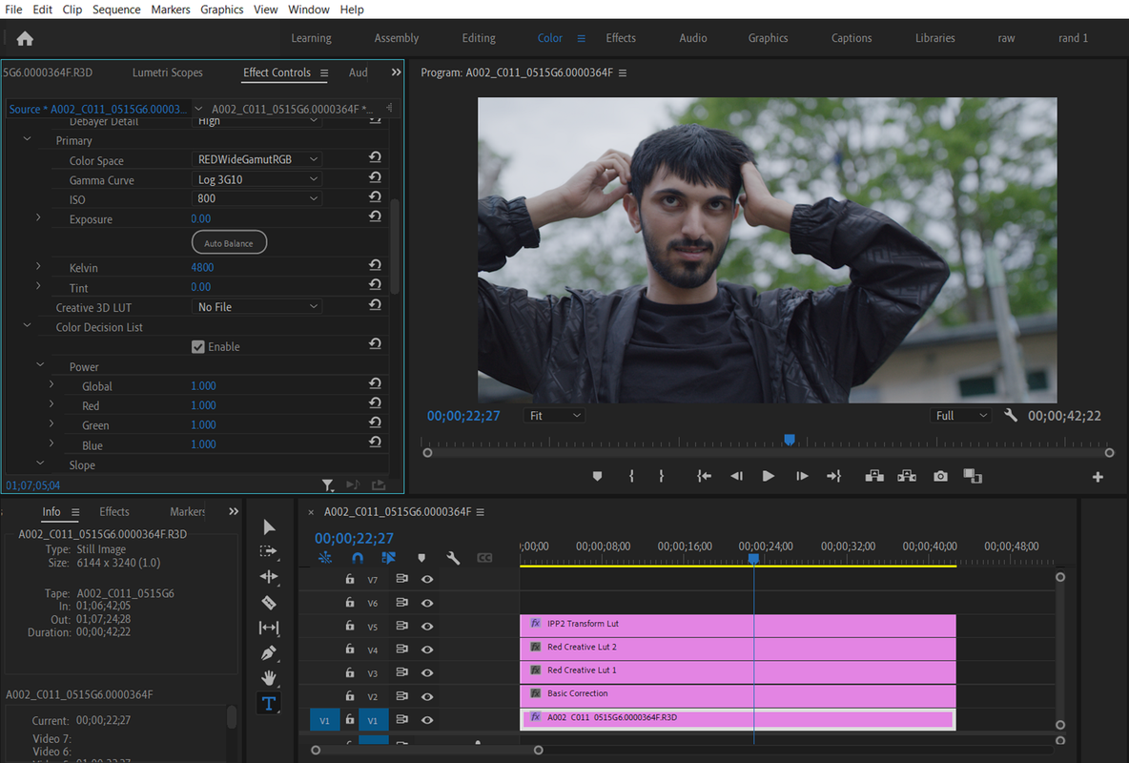Open Creative 3D LUT dropdown
The height and width of the screenshot is (763, 1129).
click(257, 307)
